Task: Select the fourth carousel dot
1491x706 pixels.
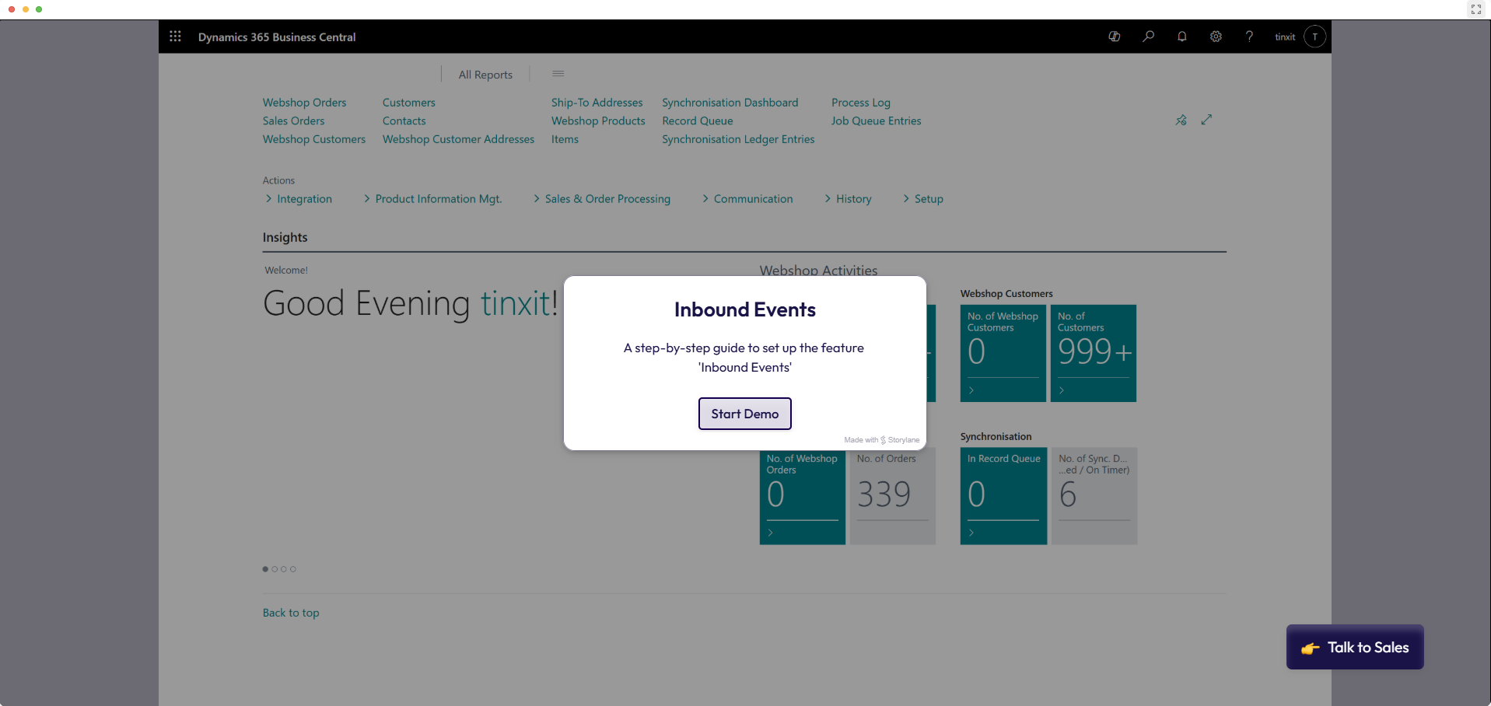Action: [293, 569]
